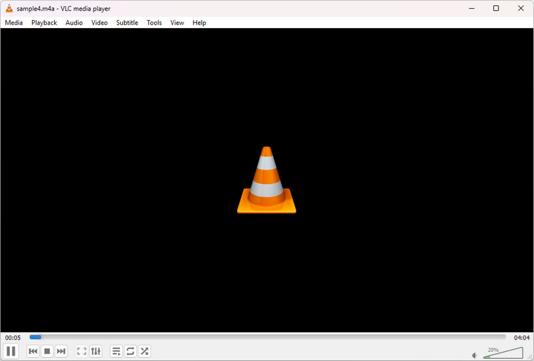
Task: Seek on the playback progress bar
Action: click(x=268, y=337)
